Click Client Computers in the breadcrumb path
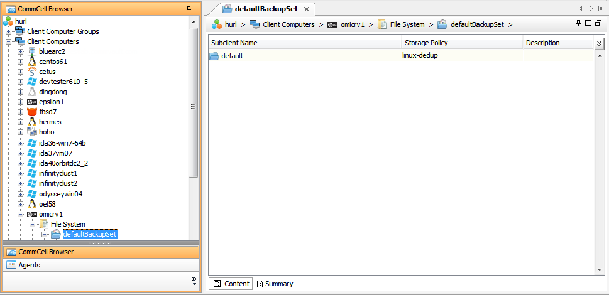The width and height of the screenshot is (609, 295). (x=288, y=24)
